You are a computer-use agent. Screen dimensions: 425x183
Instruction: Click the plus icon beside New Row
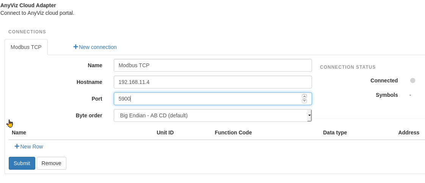[x=17, y=146]
